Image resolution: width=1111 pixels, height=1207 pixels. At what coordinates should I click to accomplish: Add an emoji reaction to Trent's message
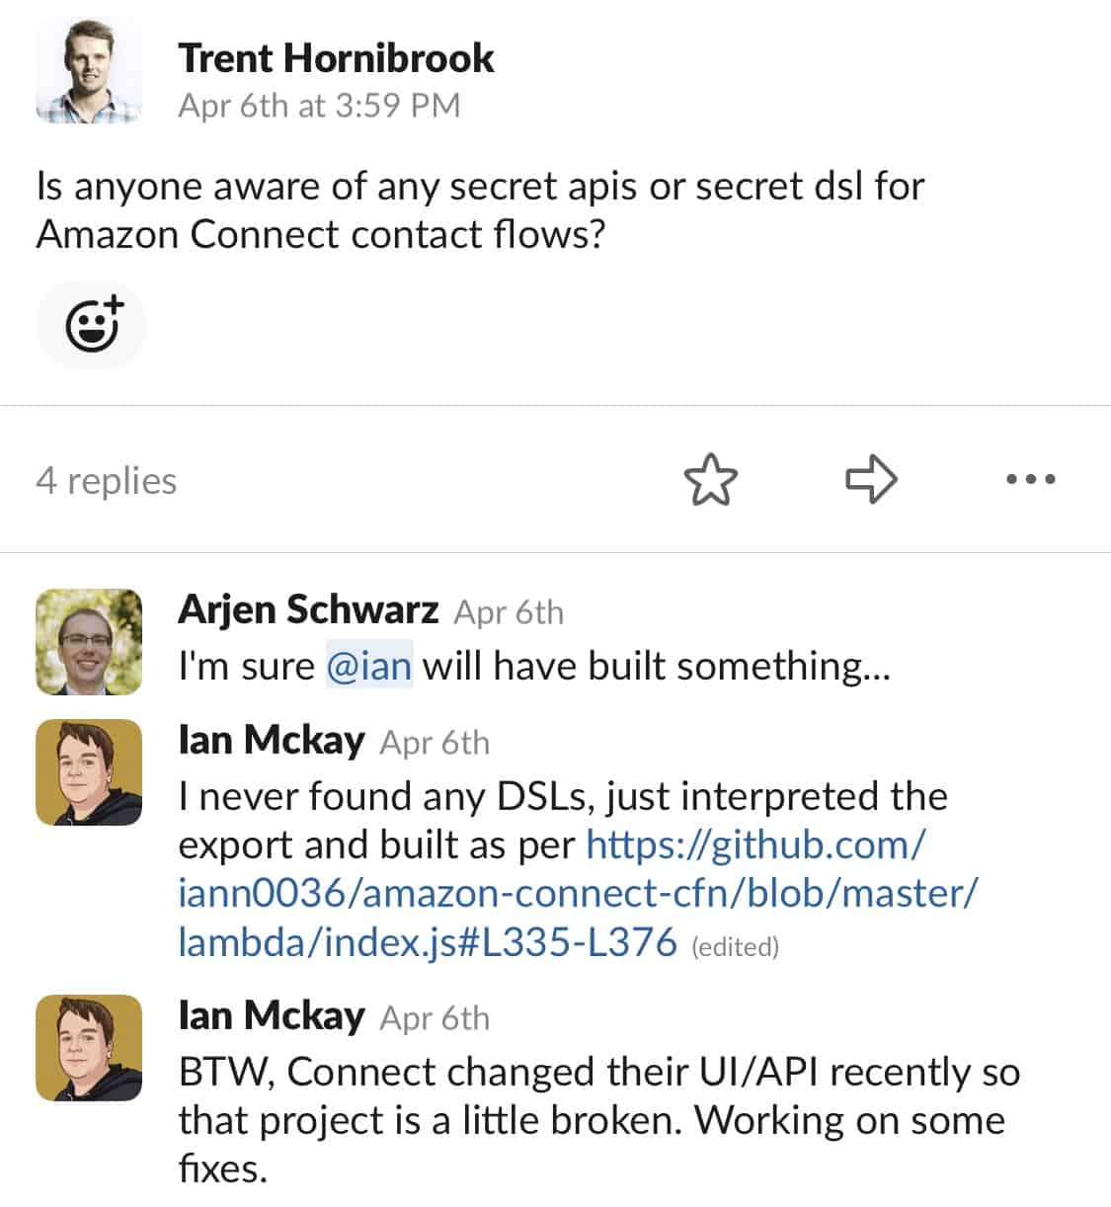point(91,324)
